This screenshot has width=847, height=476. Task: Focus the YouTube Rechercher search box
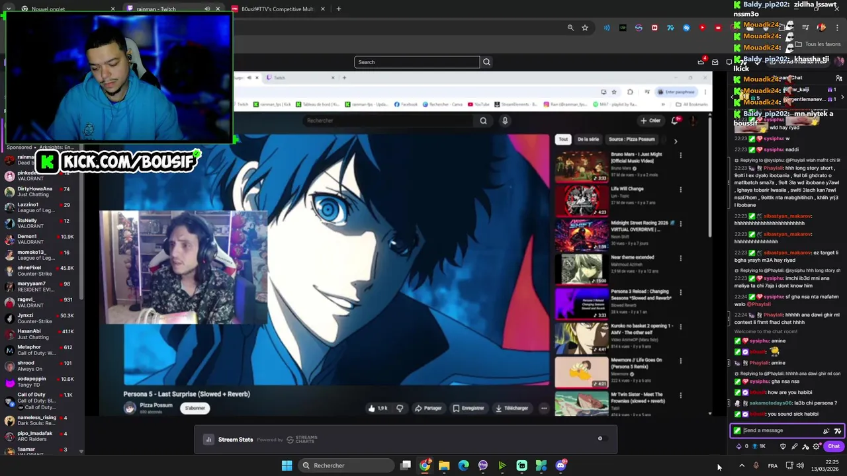click(x=390, y=120)
